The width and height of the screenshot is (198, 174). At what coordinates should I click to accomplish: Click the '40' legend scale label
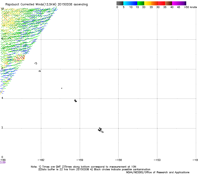pyautogui.click(x=172, y=7)
